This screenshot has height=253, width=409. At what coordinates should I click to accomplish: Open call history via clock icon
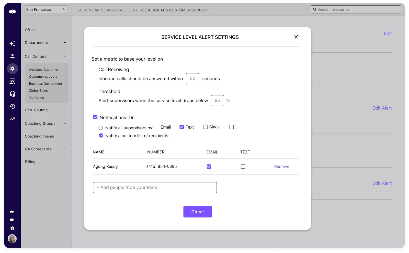12,106
